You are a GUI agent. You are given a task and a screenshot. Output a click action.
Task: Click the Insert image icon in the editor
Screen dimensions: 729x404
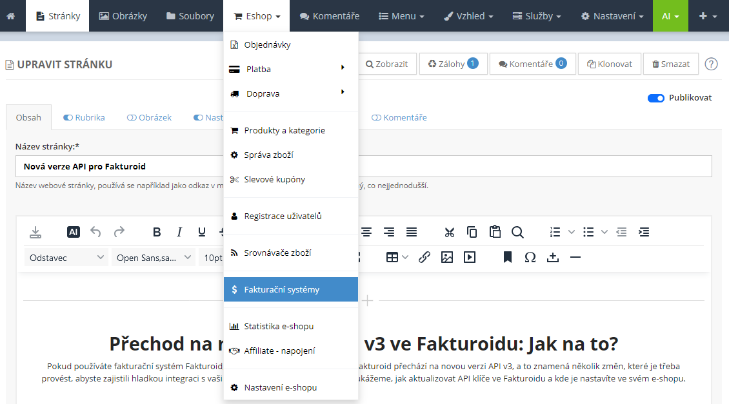(447, 257)
